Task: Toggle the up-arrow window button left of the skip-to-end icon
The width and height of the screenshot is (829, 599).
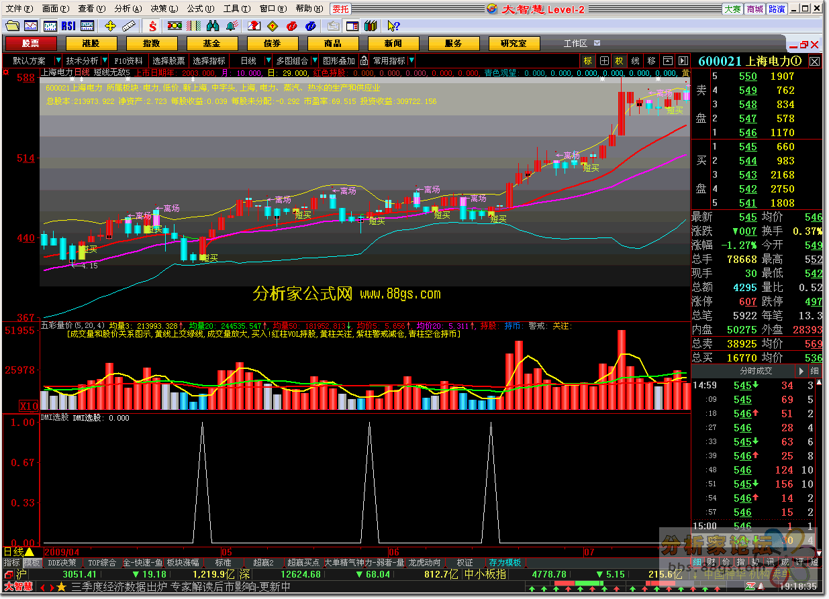Action: (x=668, y=60)
